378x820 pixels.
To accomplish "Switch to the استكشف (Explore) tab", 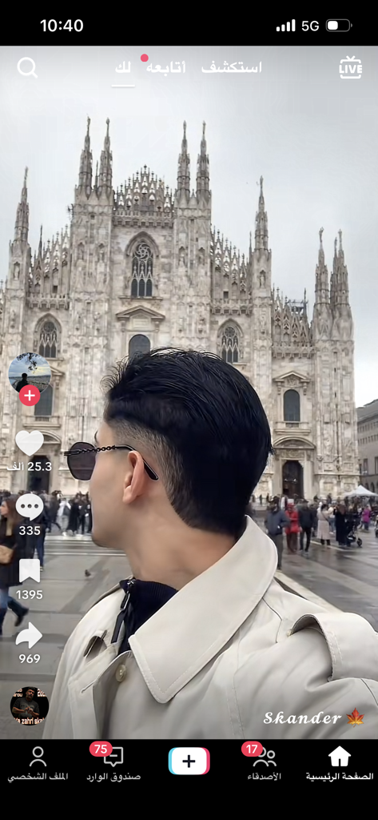I will tap(231, 67).
